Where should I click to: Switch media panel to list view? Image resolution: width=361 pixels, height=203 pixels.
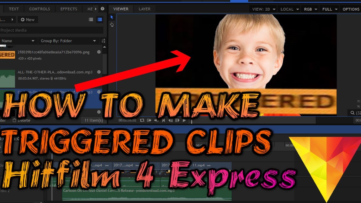[x=91, y=19]
